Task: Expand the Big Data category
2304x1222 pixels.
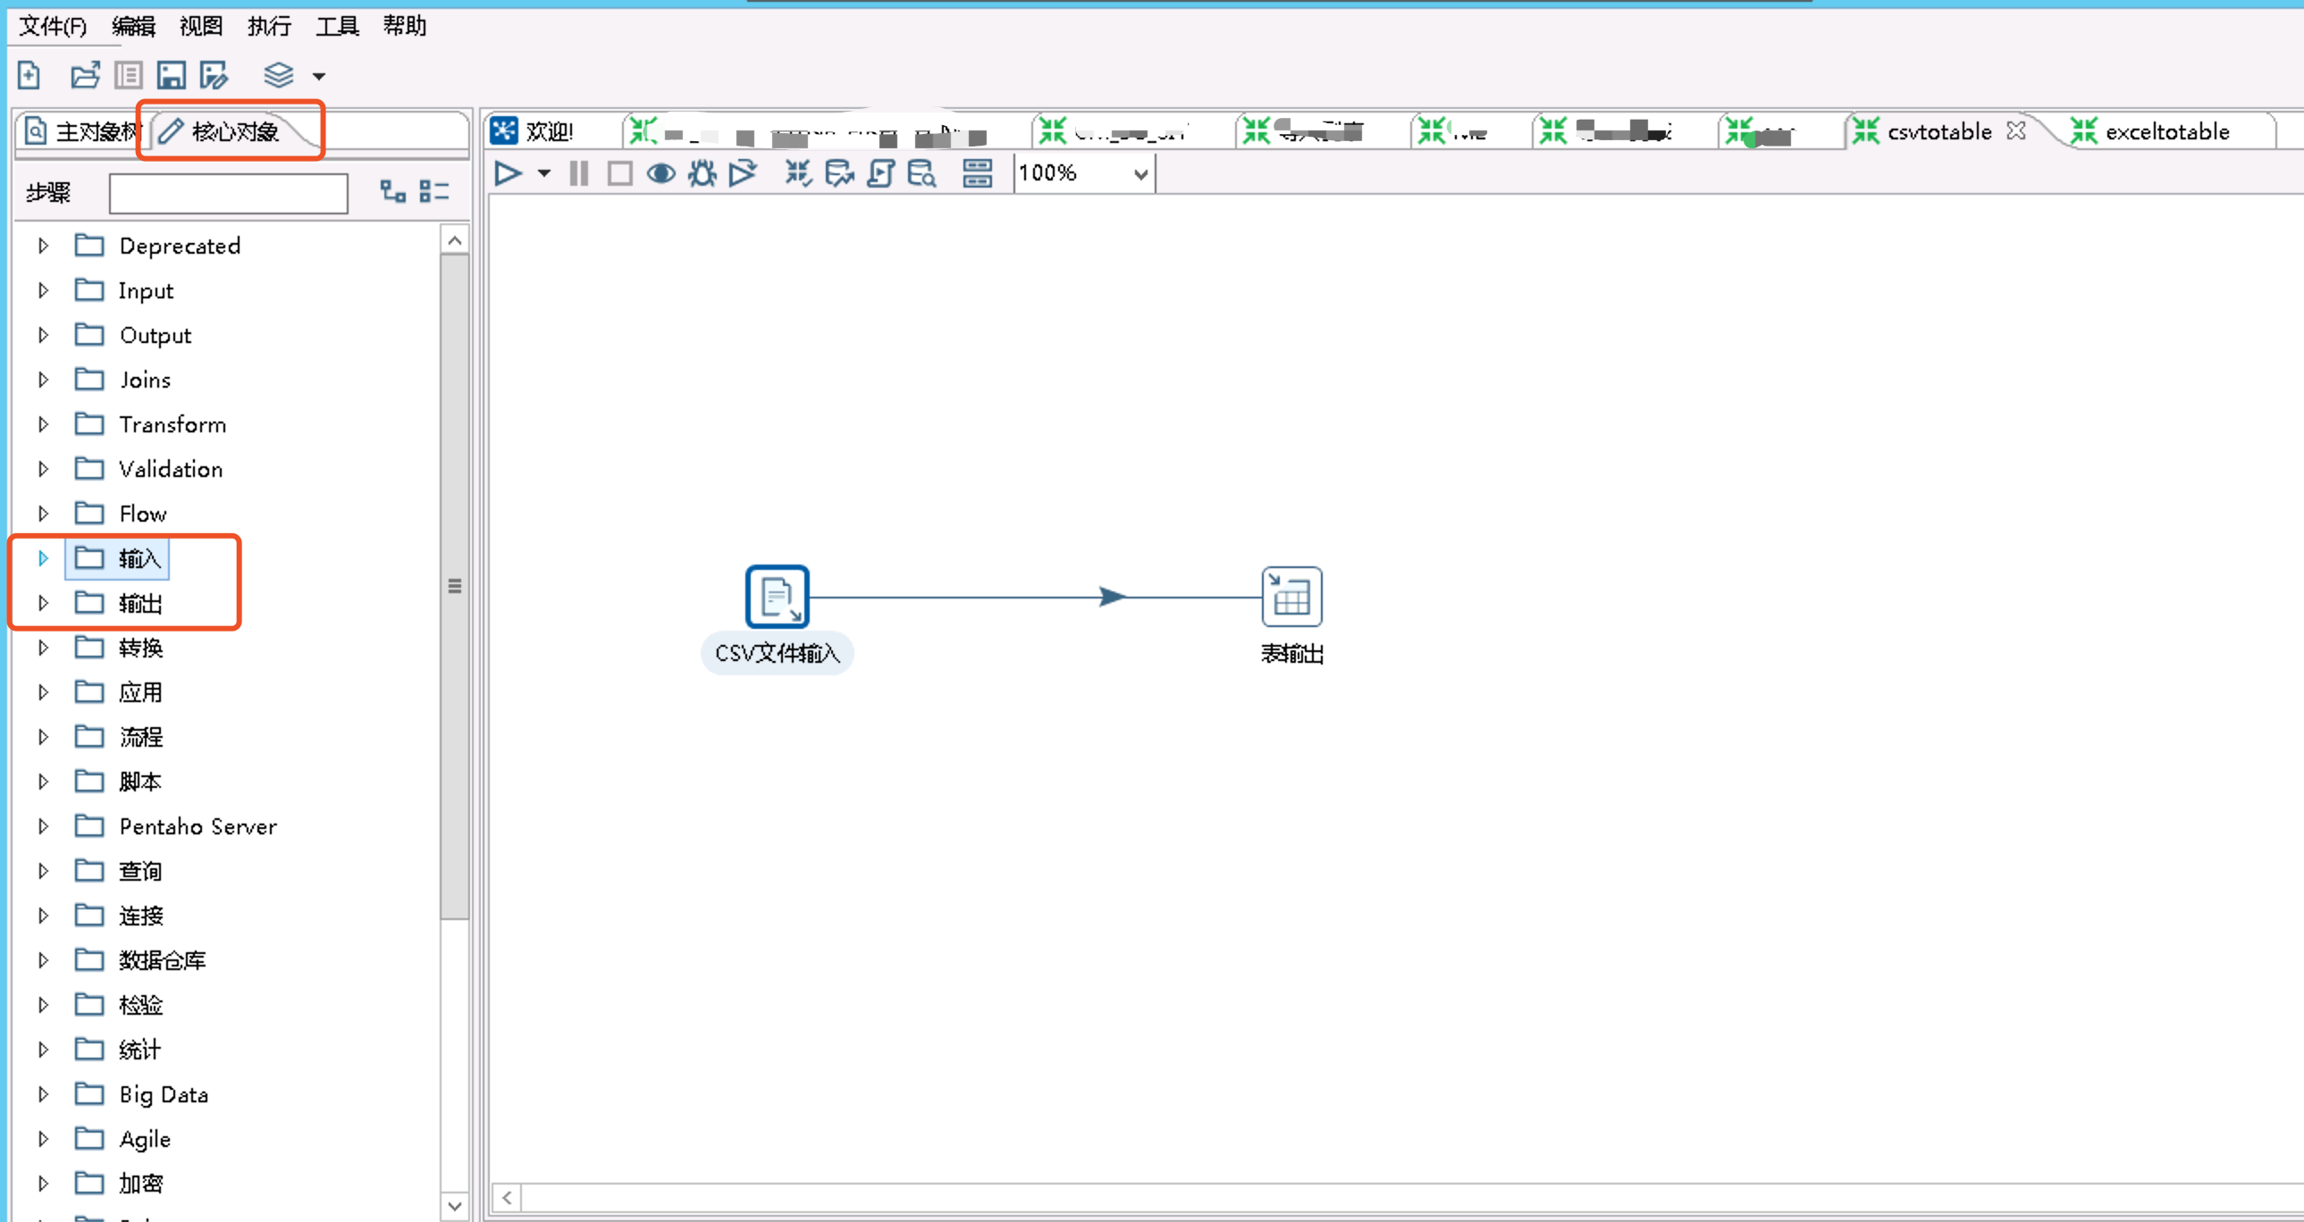Action: coord(41,1093)
